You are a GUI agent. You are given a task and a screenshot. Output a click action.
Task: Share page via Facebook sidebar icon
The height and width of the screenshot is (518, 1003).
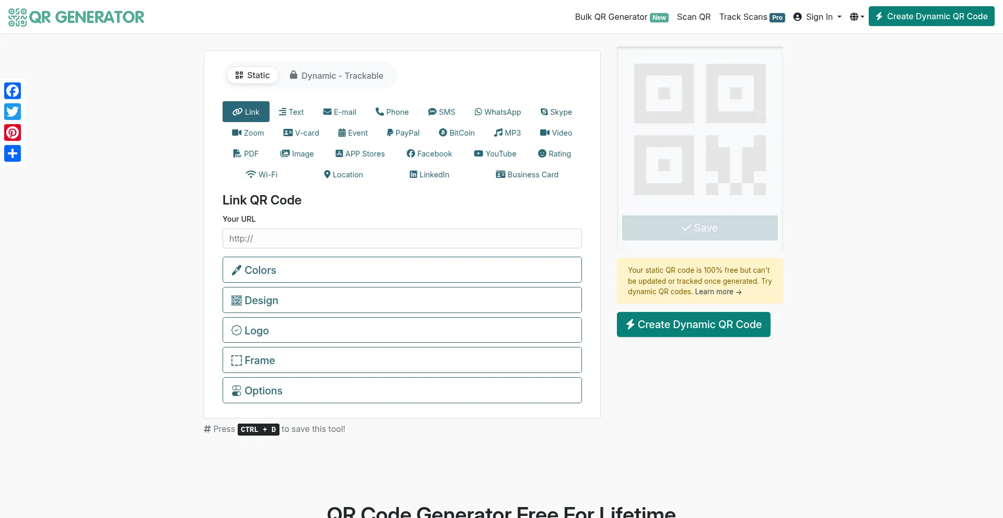point(13,91)
